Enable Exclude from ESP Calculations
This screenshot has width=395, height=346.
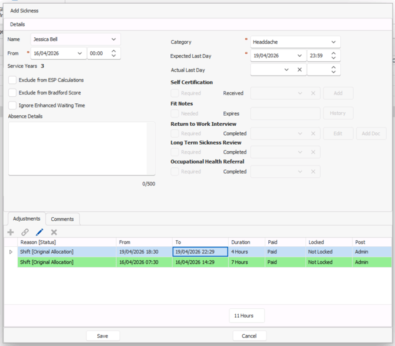(12, 80)
